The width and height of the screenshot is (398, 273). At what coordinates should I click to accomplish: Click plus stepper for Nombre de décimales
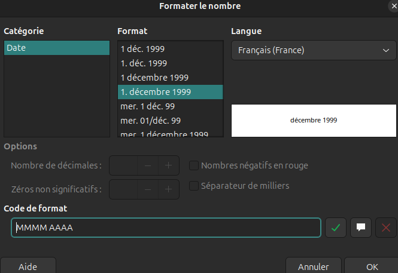point(169,165)
